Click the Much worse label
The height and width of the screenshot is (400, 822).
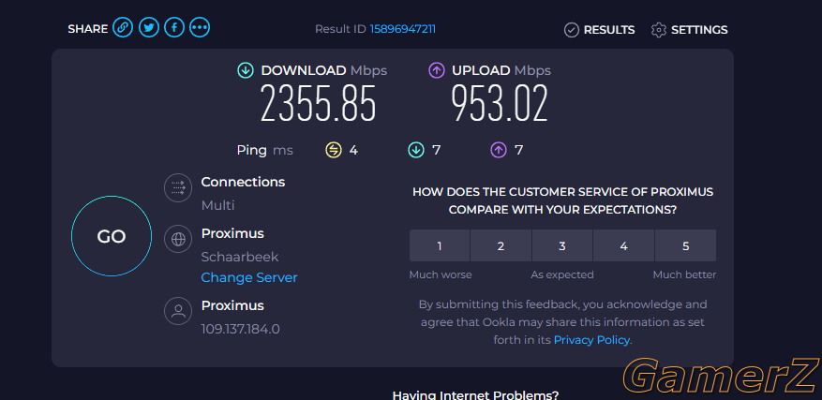coord(441,274)
